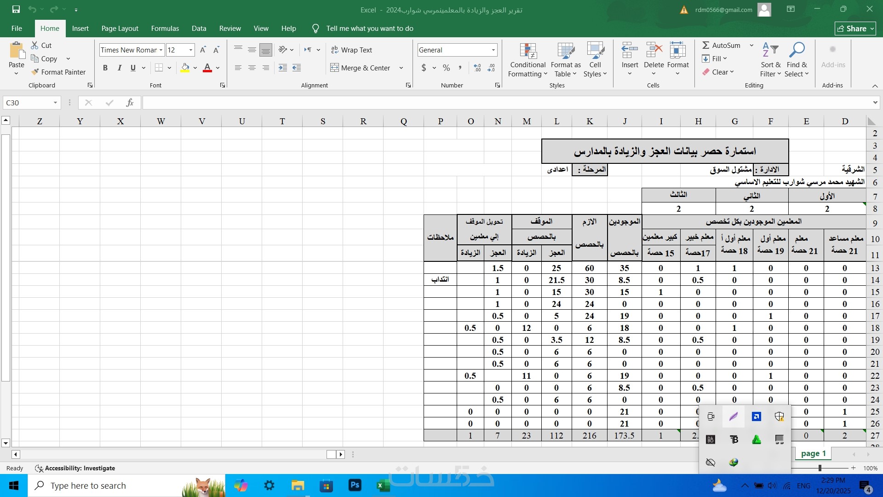
Task: Open the Name Box dropdown arrow
Action: coord(55,103)
